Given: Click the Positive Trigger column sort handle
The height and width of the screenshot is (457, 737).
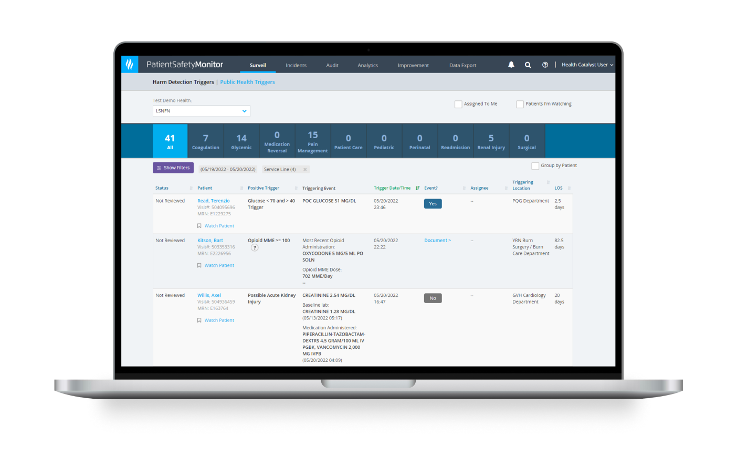Looking at the screenshot, I should pyautogui.click(x=296, y=188).
